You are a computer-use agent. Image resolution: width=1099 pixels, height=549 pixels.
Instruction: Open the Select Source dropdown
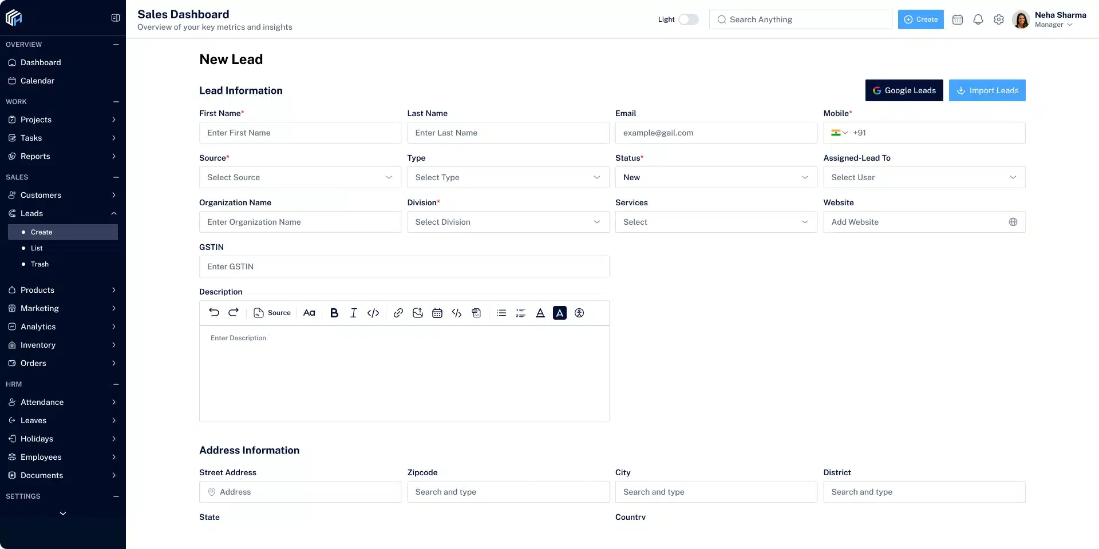coord(300,177)
